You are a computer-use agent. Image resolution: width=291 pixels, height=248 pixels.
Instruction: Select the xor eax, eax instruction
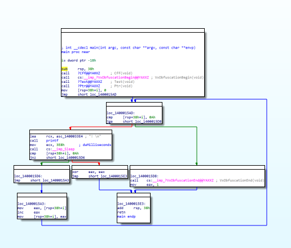[x=89, y=172]
